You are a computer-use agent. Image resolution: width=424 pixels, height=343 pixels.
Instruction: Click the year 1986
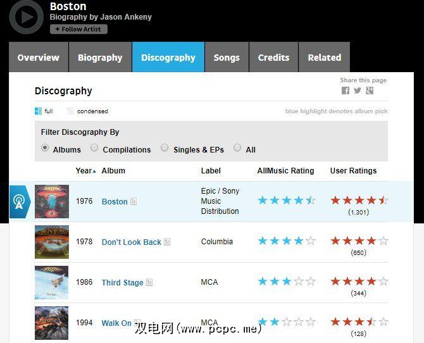coord(84,282)
